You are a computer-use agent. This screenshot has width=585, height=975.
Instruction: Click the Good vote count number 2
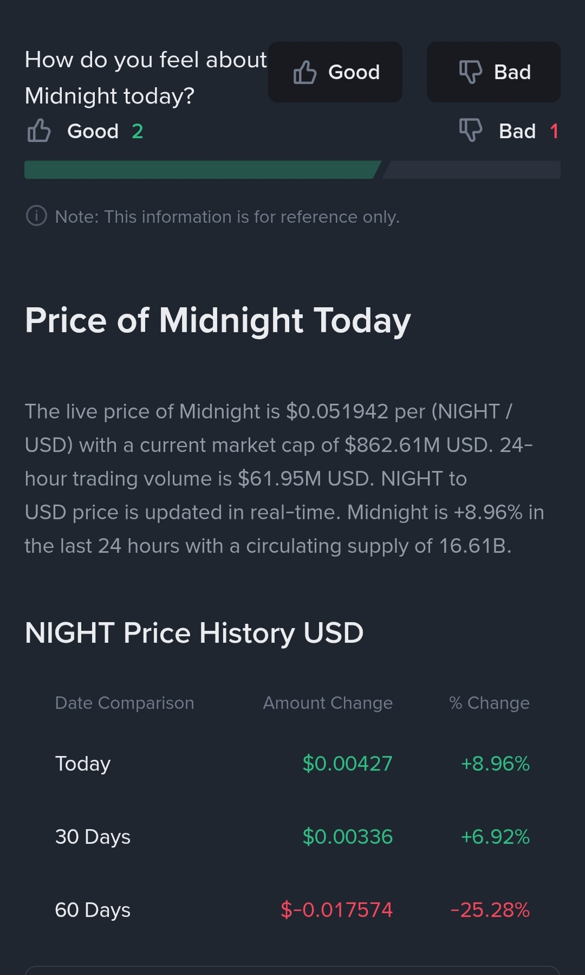coord(138,131)
